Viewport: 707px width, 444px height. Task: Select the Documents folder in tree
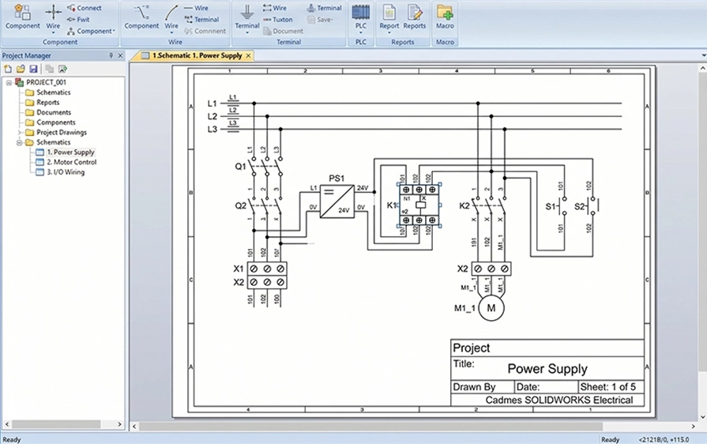click(54, 112)
